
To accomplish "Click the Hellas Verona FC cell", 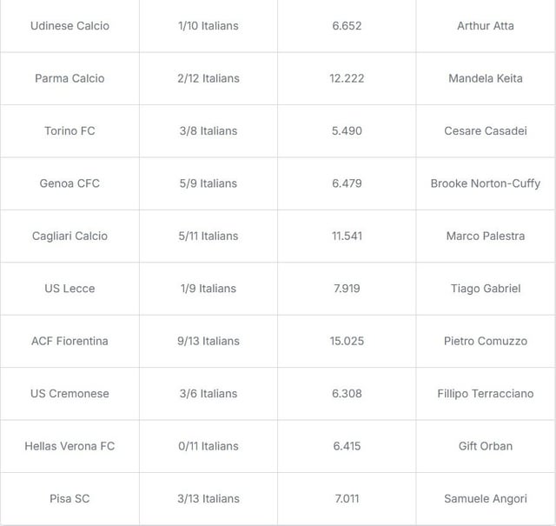I will 69,446.
